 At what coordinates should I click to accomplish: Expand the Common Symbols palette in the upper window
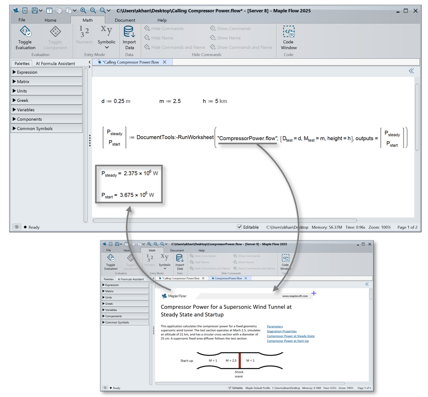[x=47, y=129]
